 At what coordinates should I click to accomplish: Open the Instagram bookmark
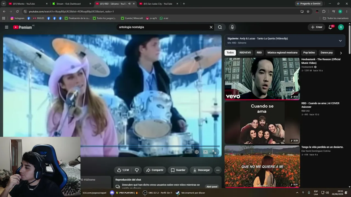pyautogui.click(x=17, y=18)
